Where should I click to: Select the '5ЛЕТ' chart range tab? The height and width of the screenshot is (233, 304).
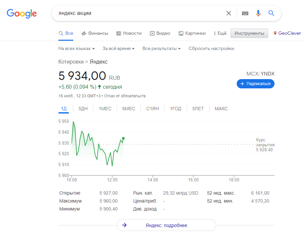click(198, 109)
